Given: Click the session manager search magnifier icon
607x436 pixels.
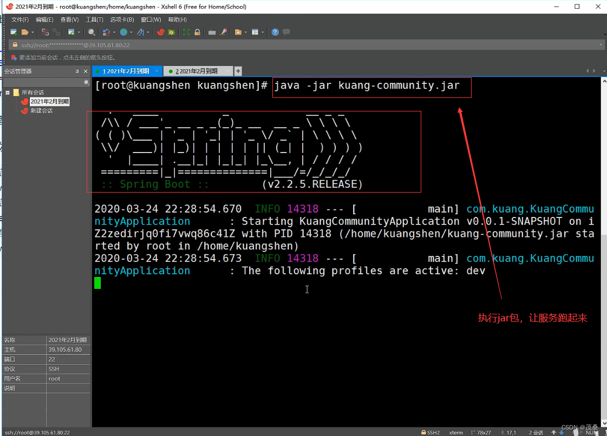Looking at the screenshot, I should pos(87,82).
